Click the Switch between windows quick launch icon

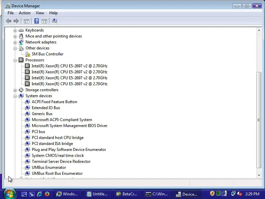point(31,194)
